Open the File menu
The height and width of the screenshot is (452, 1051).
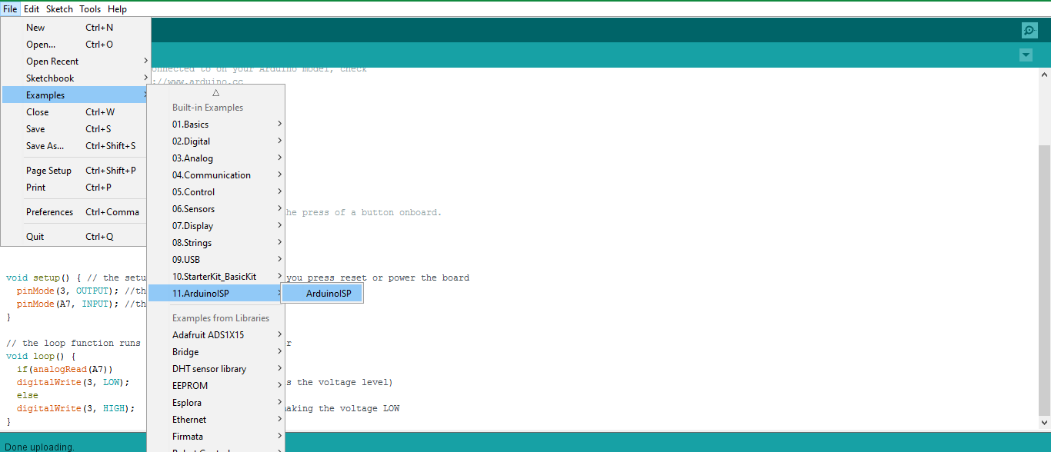tap(10, 9)
